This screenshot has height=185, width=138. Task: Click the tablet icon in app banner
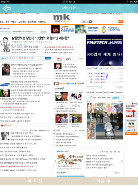click(56, 83)
